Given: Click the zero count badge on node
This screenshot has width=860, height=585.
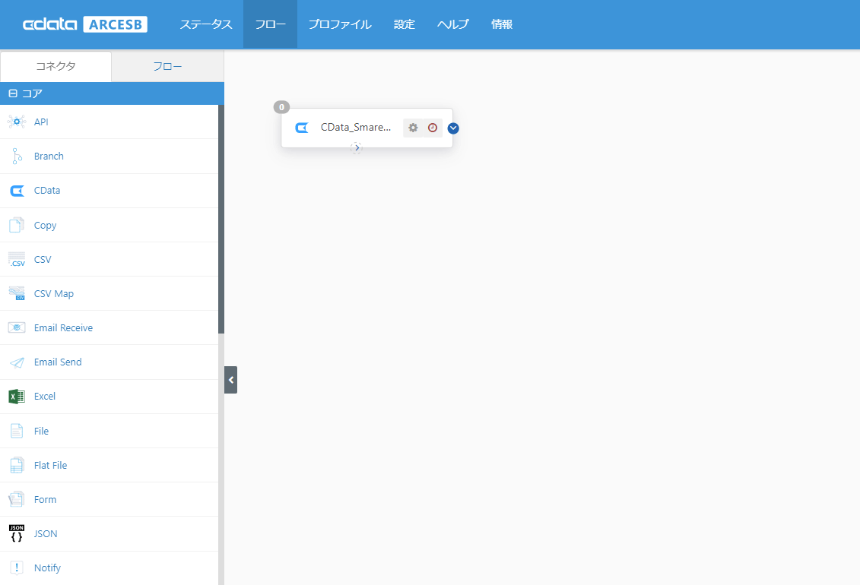Looking at the screenshot, I should (281, 107).
